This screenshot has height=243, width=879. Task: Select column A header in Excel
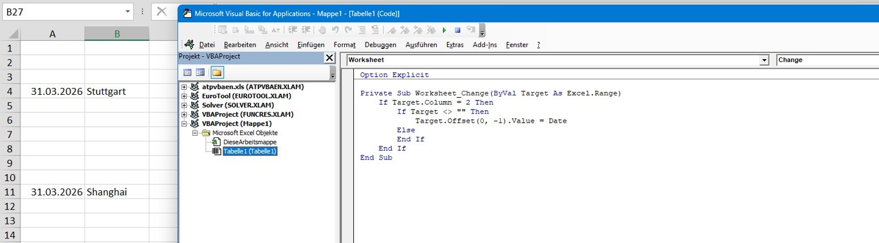[52, 33]
